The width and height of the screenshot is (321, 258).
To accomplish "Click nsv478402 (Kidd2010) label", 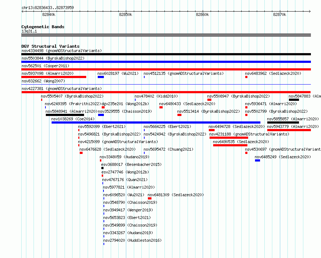I will click(x=156, y=96).
